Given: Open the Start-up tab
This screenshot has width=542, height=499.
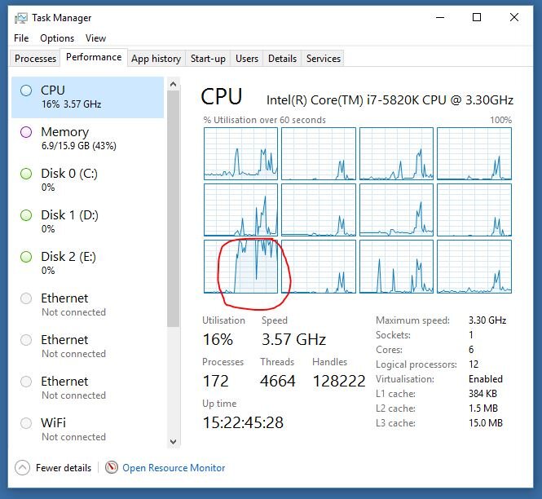Looking at the screenshot, I should pyautogui.click(x=208, y=59).
